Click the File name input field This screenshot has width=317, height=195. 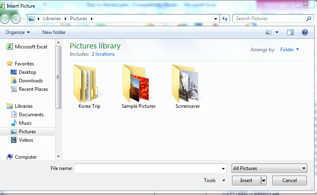(148, 168)
